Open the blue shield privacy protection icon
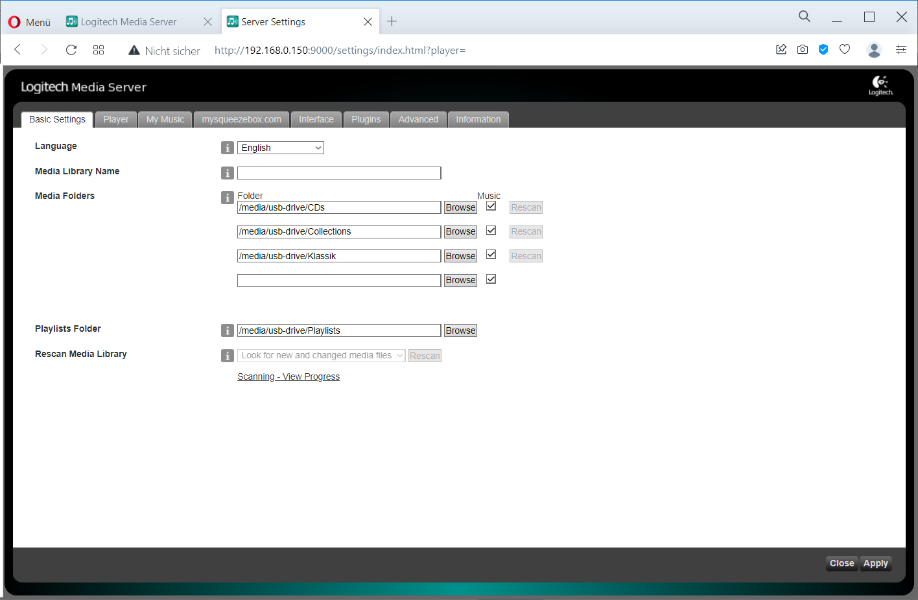Viewport: 918px width, 600px height. 823,49
